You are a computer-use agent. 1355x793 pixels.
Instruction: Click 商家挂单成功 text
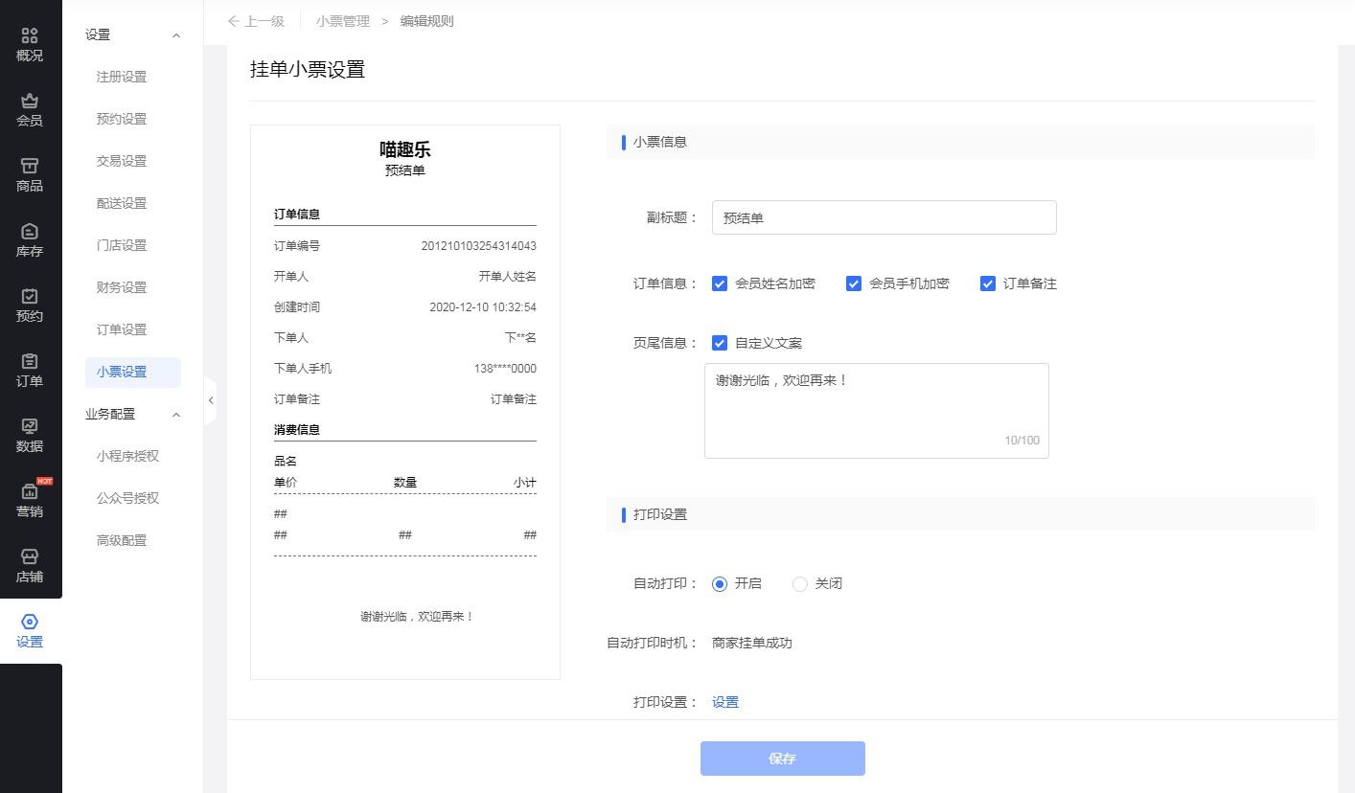[x=752, y=643]
